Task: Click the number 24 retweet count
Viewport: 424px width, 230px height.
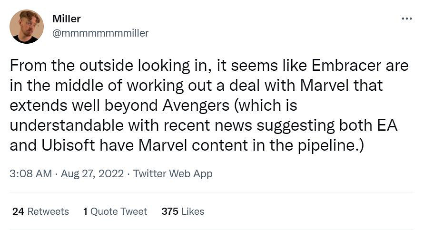Action: pyautogui.click(x=18, y=211)
